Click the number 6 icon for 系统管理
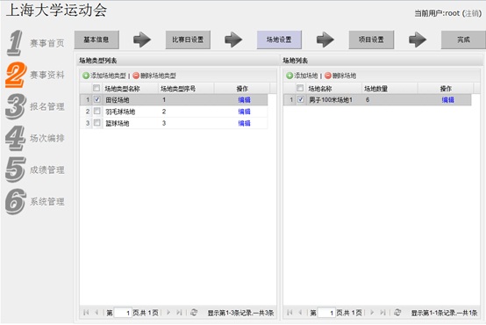Image resolution: width=486 pixels, height=325 pixels. [15, 201]
